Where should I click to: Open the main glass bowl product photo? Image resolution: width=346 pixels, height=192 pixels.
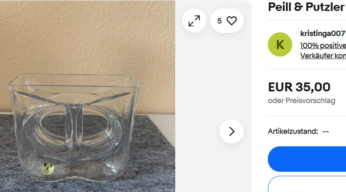[87, 96]
